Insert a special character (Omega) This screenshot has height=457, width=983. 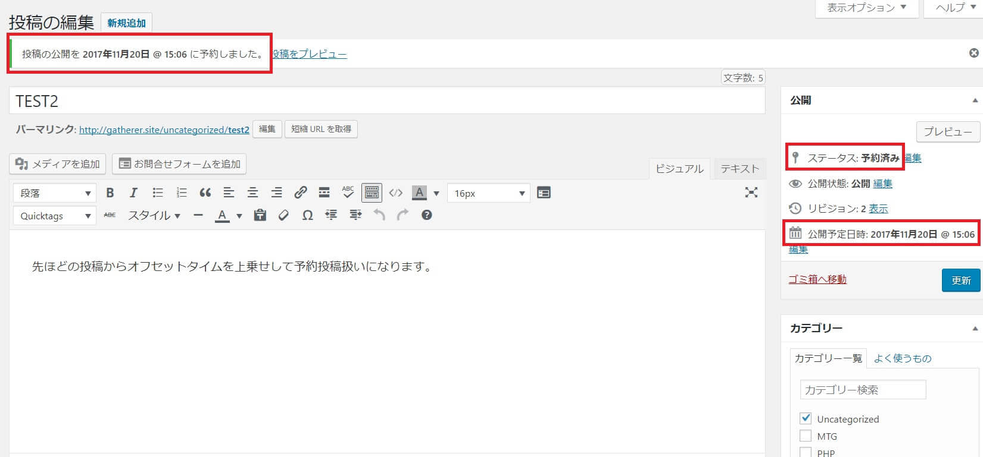tap(307, 215)
